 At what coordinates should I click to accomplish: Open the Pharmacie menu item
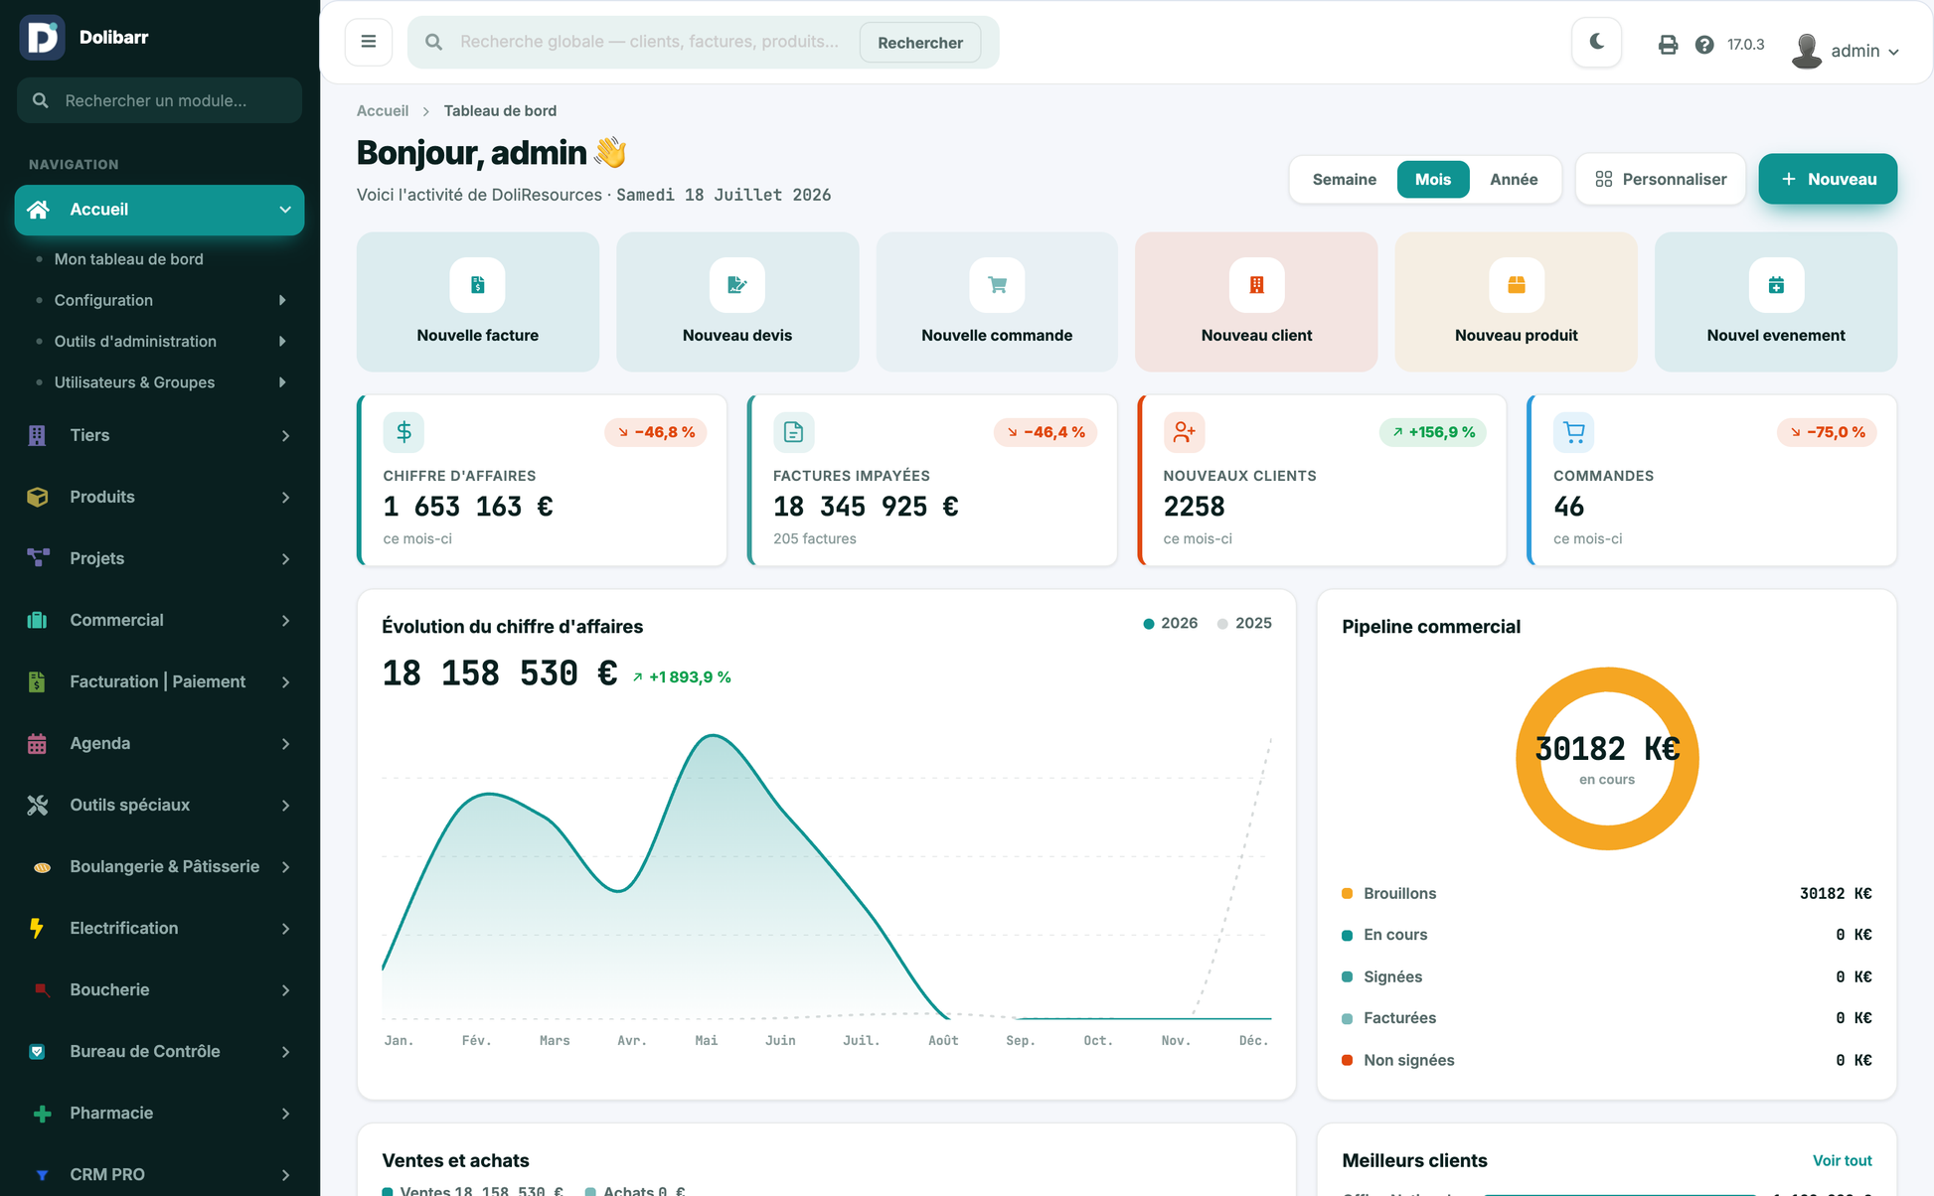coord(159,1113)
